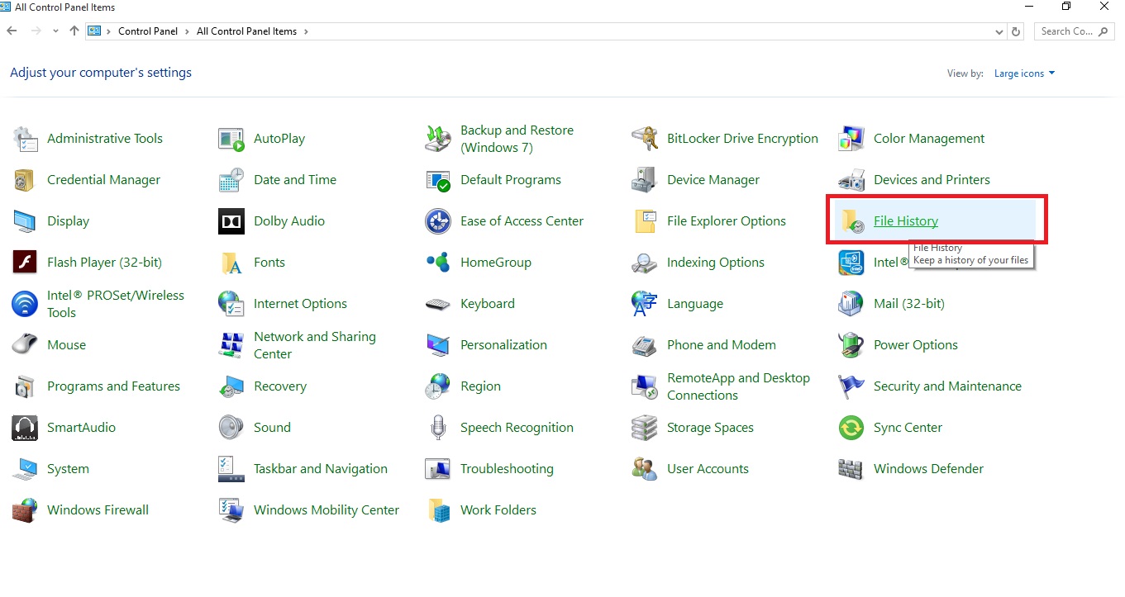
Task: Open the Sync Center icon
Action: coord(851,428)
